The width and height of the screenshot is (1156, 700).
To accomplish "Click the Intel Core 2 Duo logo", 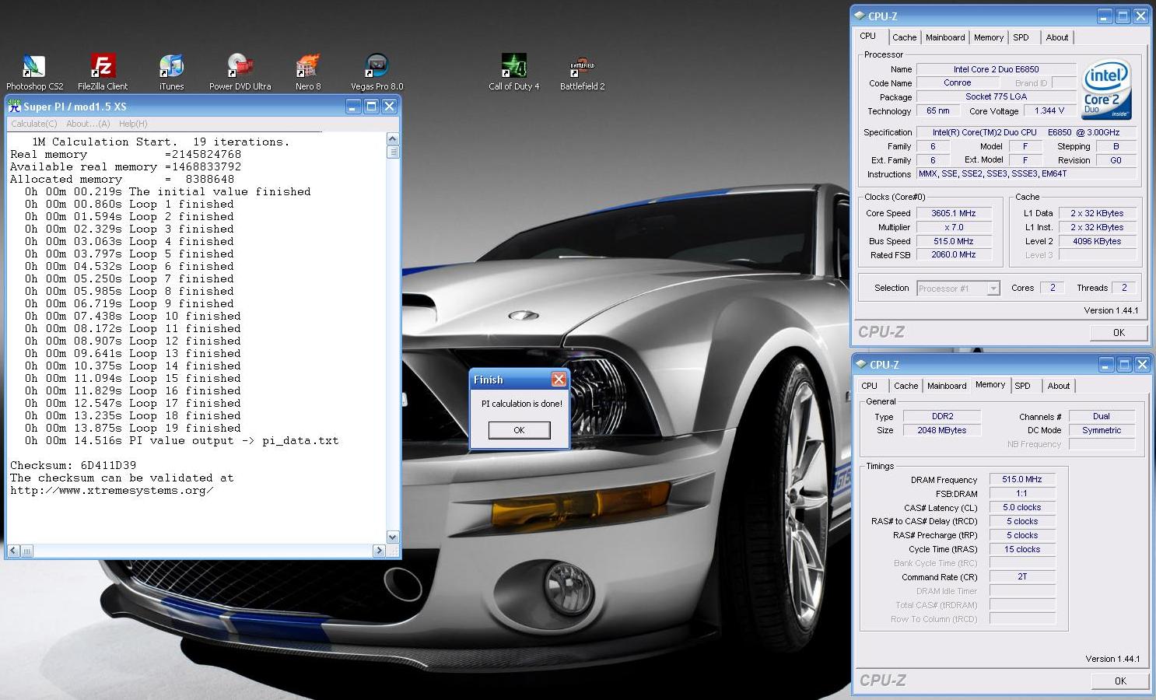I will [1106, 89].
